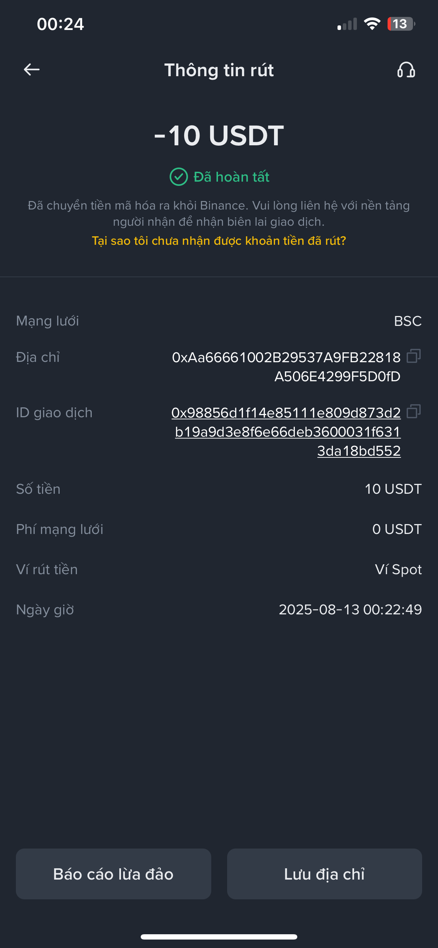438x948 pixels.
Task: Tap the "Thông tin rút" page title
Action: 219,70
